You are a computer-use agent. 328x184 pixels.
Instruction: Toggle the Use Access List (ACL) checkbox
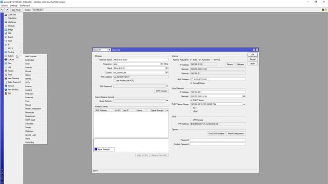pos(114,81)
